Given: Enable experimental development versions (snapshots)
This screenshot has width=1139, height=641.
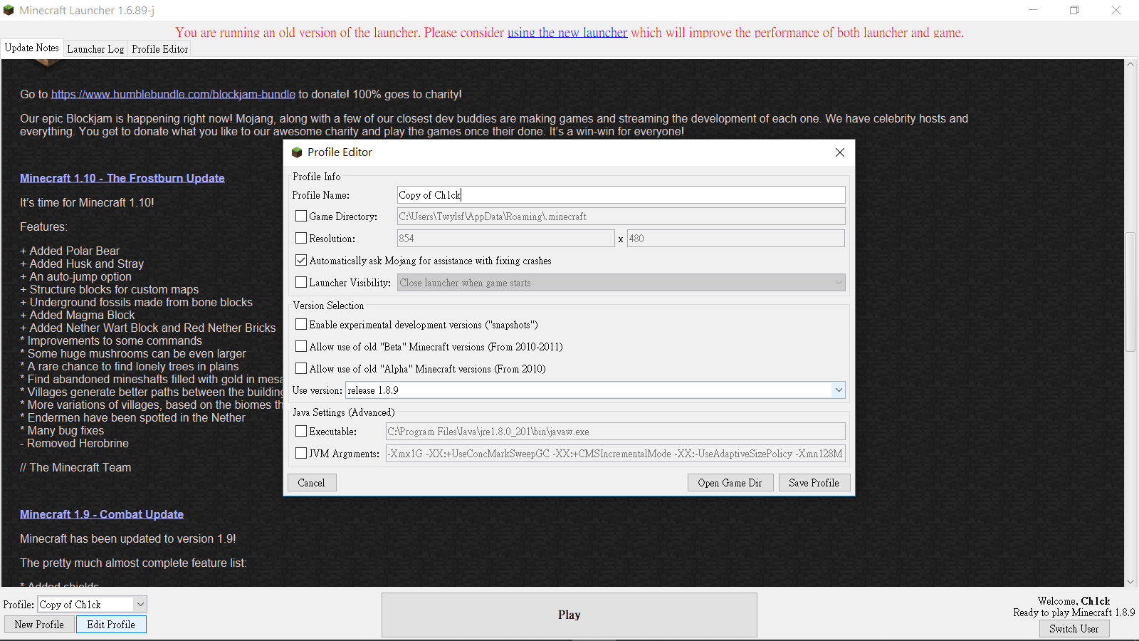Looking at the screenshot, I should coord(301,324).
